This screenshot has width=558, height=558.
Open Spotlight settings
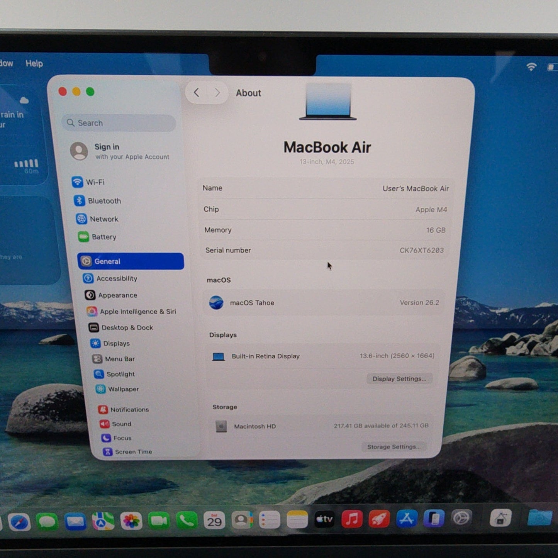coord(114,374)
